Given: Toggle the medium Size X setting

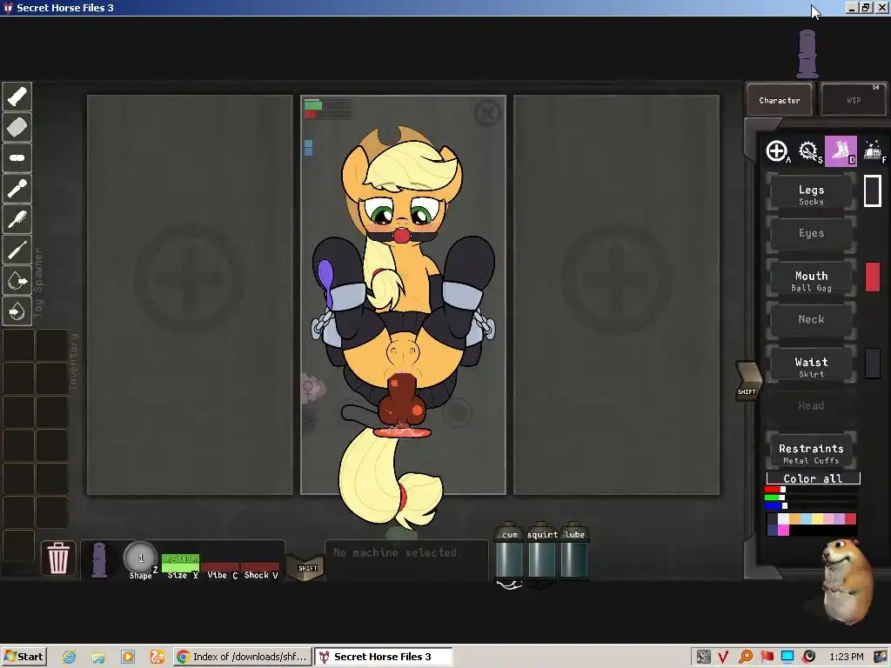Looking at the screenshot, I should tap(181, 566).
